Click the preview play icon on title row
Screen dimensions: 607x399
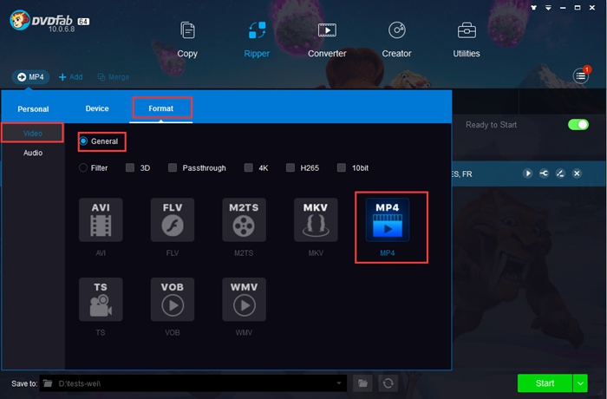coord(527,173)
